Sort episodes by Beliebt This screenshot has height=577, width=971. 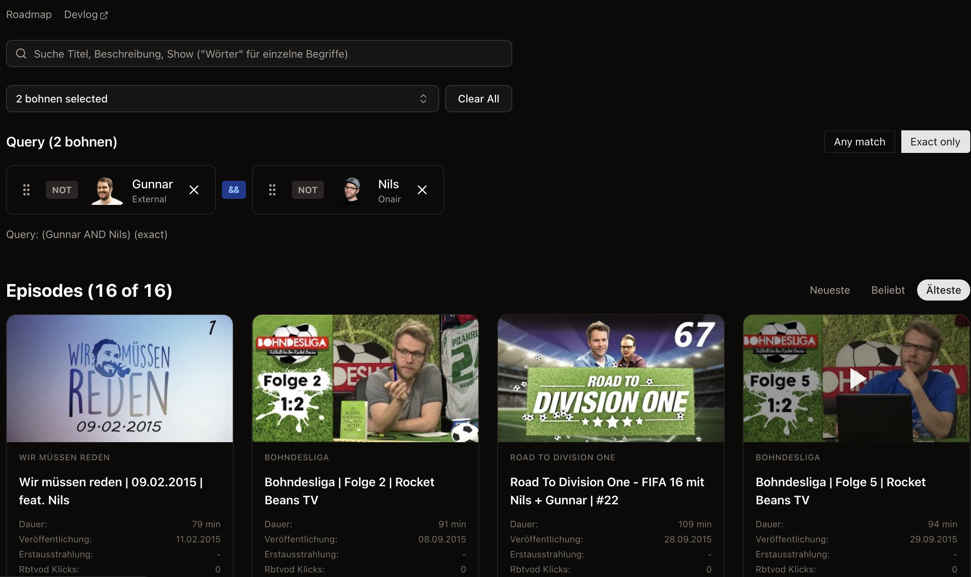(x=887, y=290)
